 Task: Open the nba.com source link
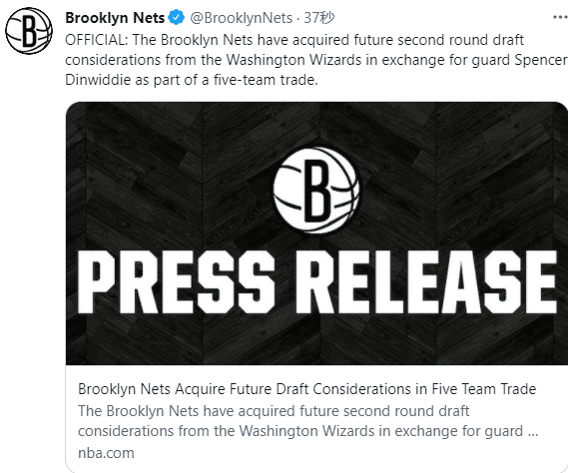(106, 453)
